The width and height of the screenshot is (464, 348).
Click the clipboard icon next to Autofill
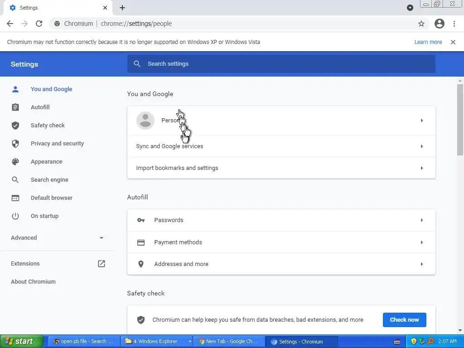[x=15, y=107]
